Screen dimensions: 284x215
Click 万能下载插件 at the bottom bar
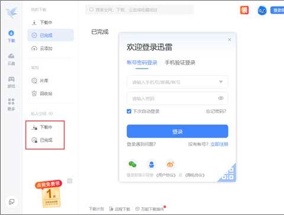click(x=150, y=209)
